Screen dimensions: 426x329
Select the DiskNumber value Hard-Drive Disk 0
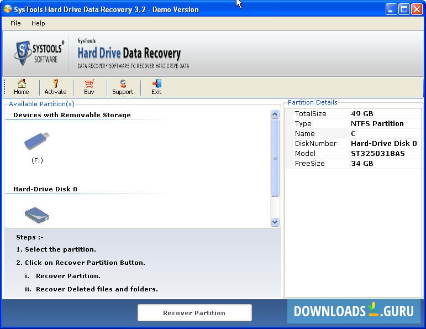click(383, 144)
